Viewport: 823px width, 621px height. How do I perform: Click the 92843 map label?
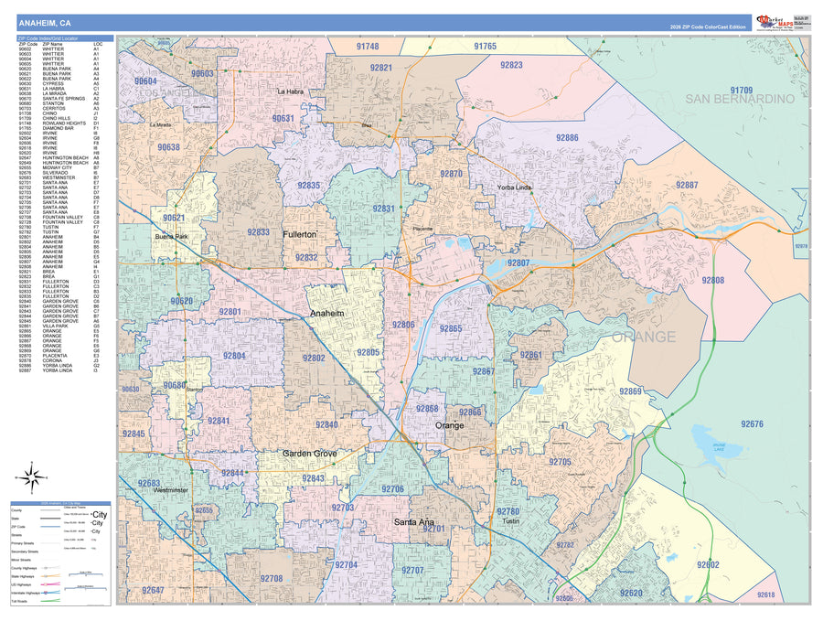(x=314, y=478)
